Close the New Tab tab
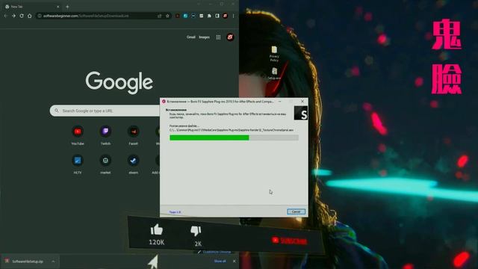 58,7
